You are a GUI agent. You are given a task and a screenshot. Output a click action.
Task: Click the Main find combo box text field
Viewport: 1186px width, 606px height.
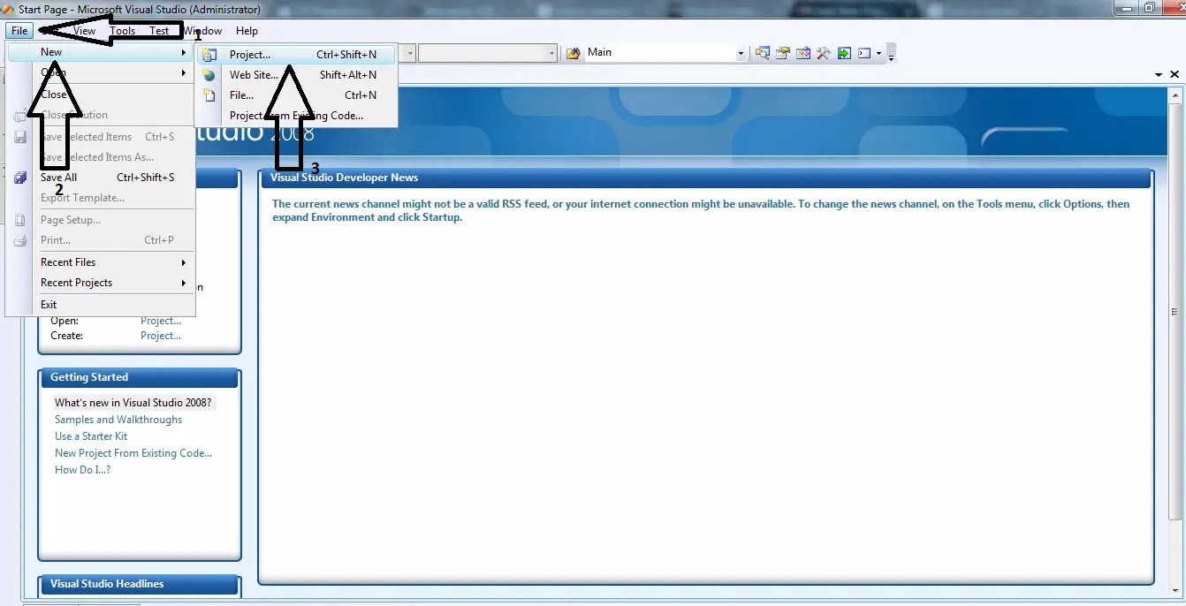659,53
